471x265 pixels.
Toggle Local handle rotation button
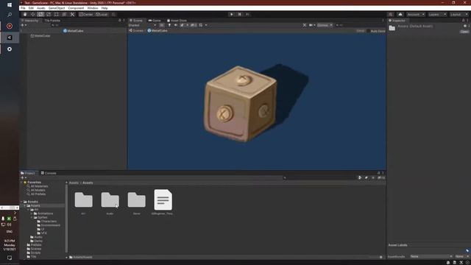coord(102,15)
